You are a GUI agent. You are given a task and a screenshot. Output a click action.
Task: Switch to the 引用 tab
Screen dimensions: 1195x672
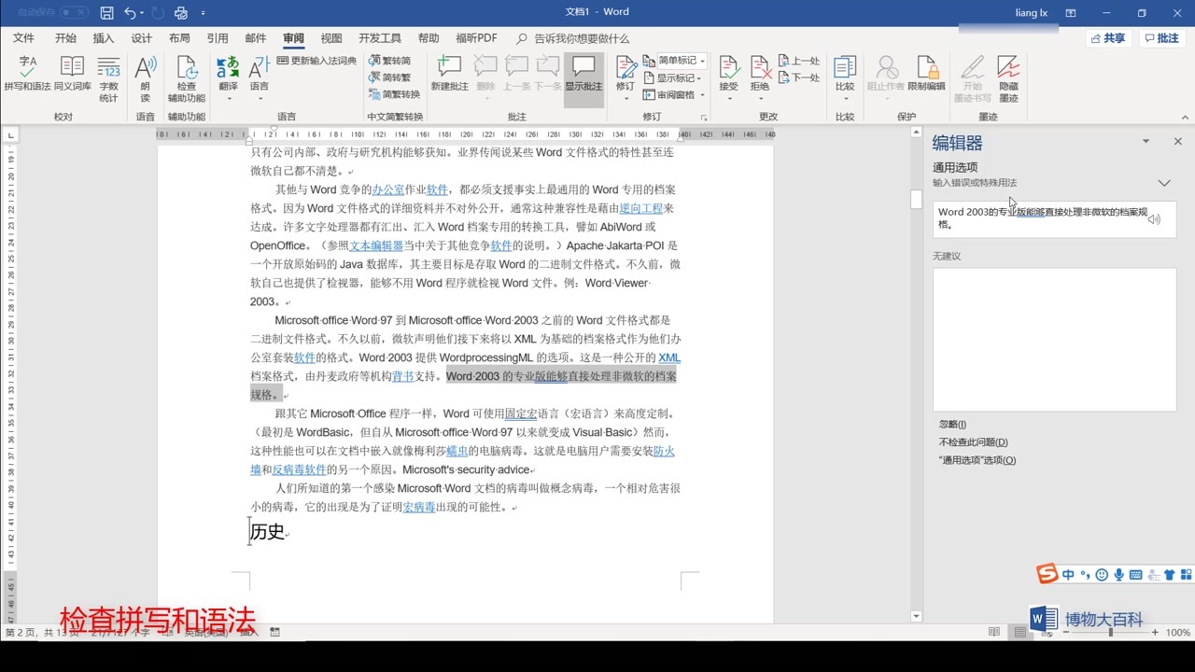click(x=218, y=38)
